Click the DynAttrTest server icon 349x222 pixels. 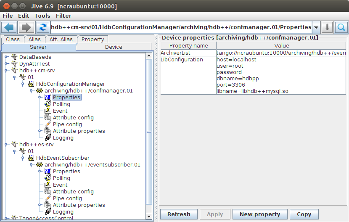[14, 63]
